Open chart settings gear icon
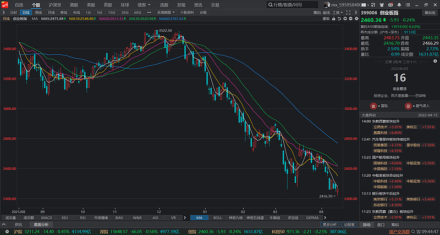 (x=356, y=19)
